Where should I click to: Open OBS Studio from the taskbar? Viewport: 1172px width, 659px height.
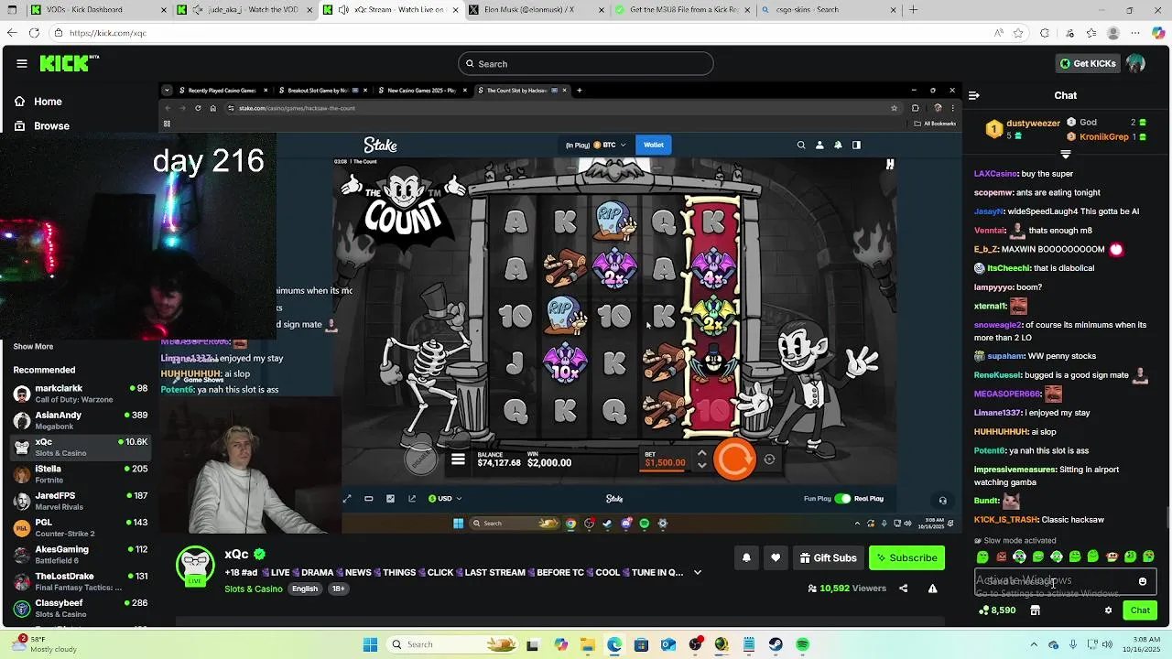(x=695, y=644)
